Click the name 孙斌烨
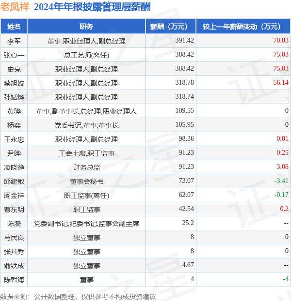Image resolution: width=291 pixels, height=301 pixels. [14, 97]
